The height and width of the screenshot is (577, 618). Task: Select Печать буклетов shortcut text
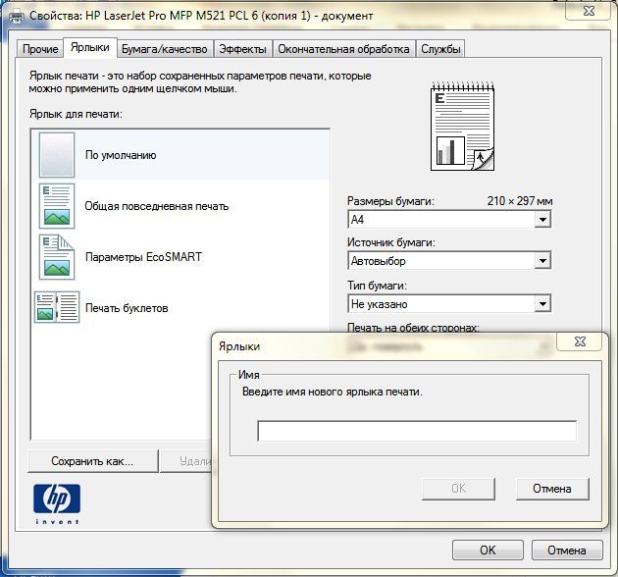127,307
